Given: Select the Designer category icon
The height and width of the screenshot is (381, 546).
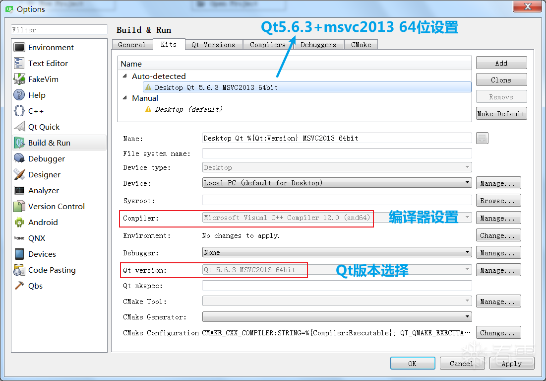Looking at the screenshot, I should (19, 174).
